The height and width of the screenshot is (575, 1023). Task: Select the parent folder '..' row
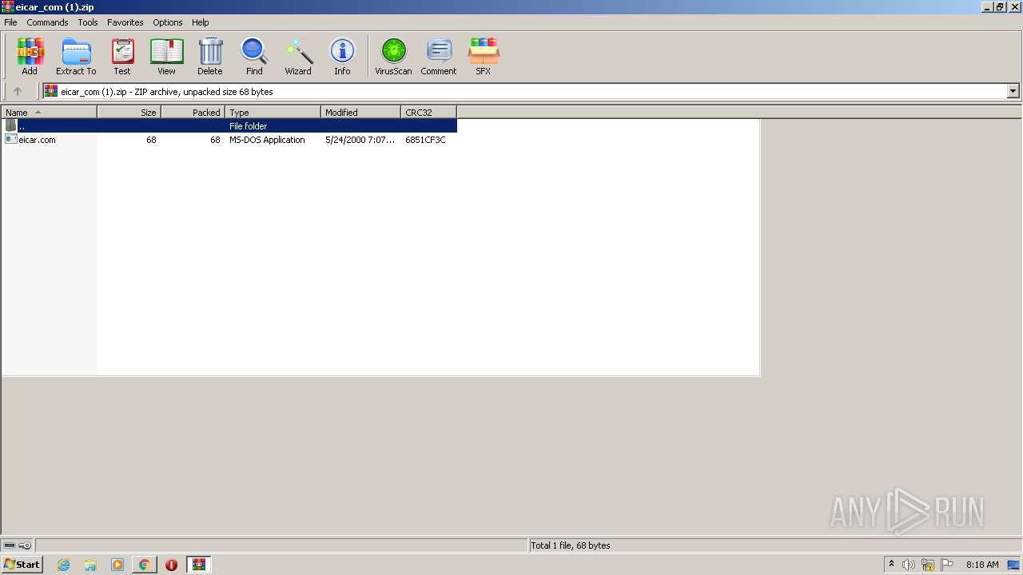coord(229,126)
